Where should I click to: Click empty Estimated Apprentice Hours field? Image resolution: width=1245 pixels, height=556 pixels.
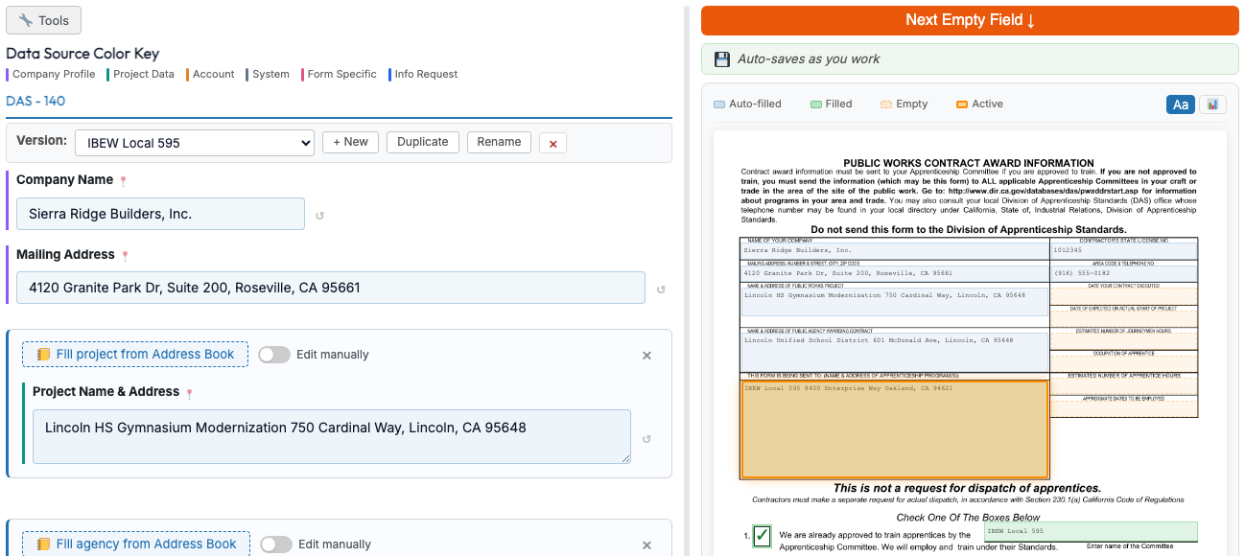pyautogui.click(x=1124, y=386)
